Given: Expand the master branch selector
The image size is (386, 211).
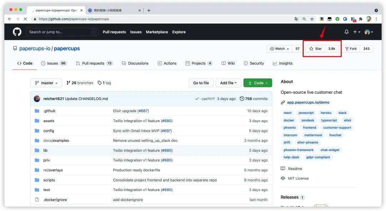Looking at the screenshot, I should tap(46, 83).
